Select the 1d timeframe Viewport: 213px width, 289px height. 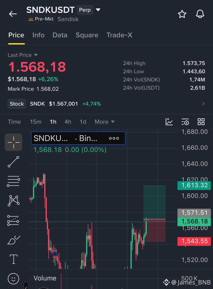[83, 122]
